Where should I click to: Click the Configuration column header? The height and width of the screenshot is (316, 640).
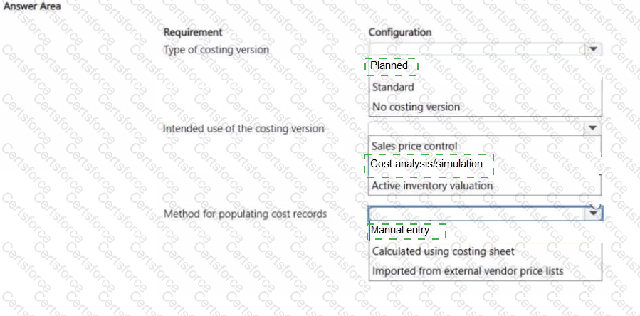[x=400, y=32]
